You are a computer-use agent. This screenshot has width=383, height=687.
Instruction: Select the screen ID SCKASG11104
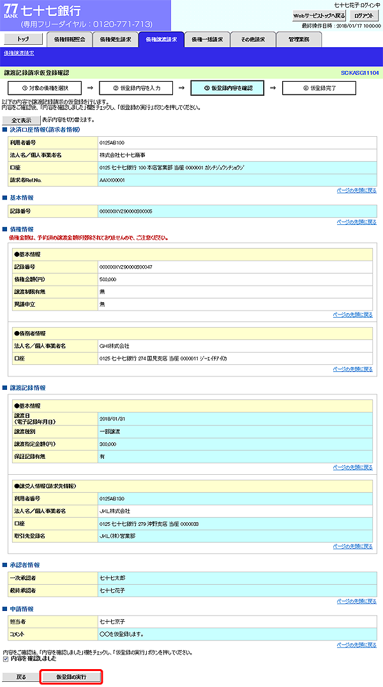360,73
